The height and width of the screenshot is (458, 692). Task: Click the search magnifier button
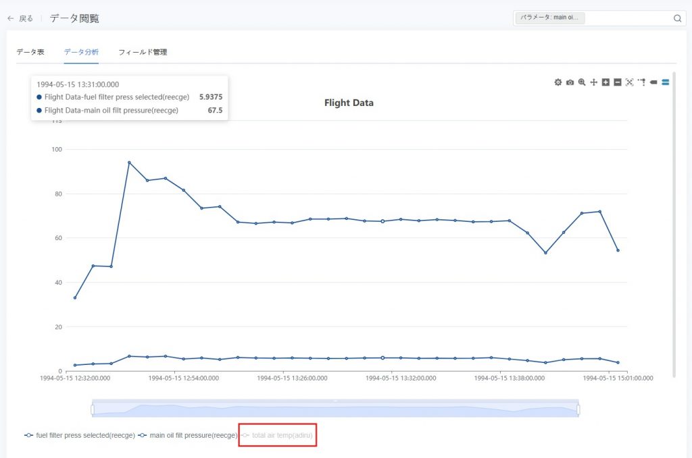677,18
